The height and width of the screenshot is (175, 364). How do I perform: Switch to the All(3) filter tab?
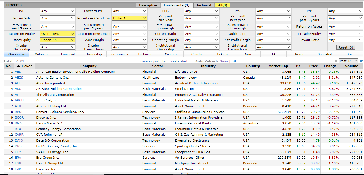click(223, 5)
